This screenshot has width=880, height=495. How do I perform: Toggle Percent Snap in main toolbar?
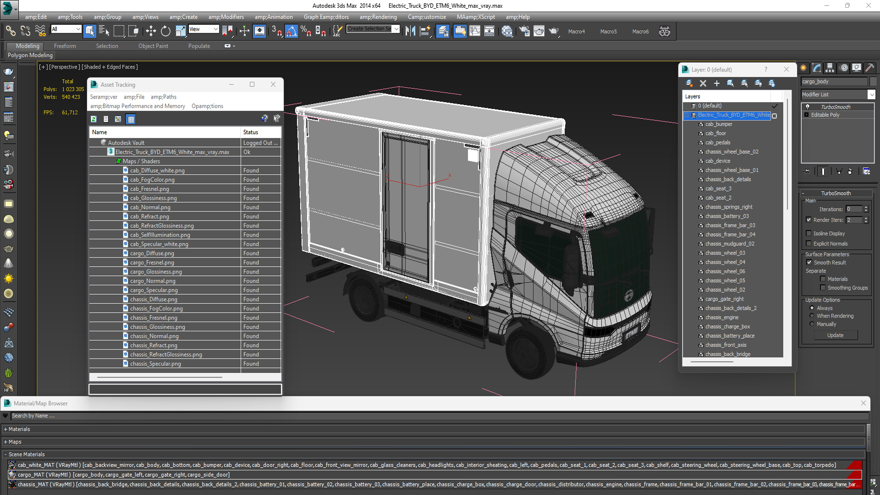(306, 31)
